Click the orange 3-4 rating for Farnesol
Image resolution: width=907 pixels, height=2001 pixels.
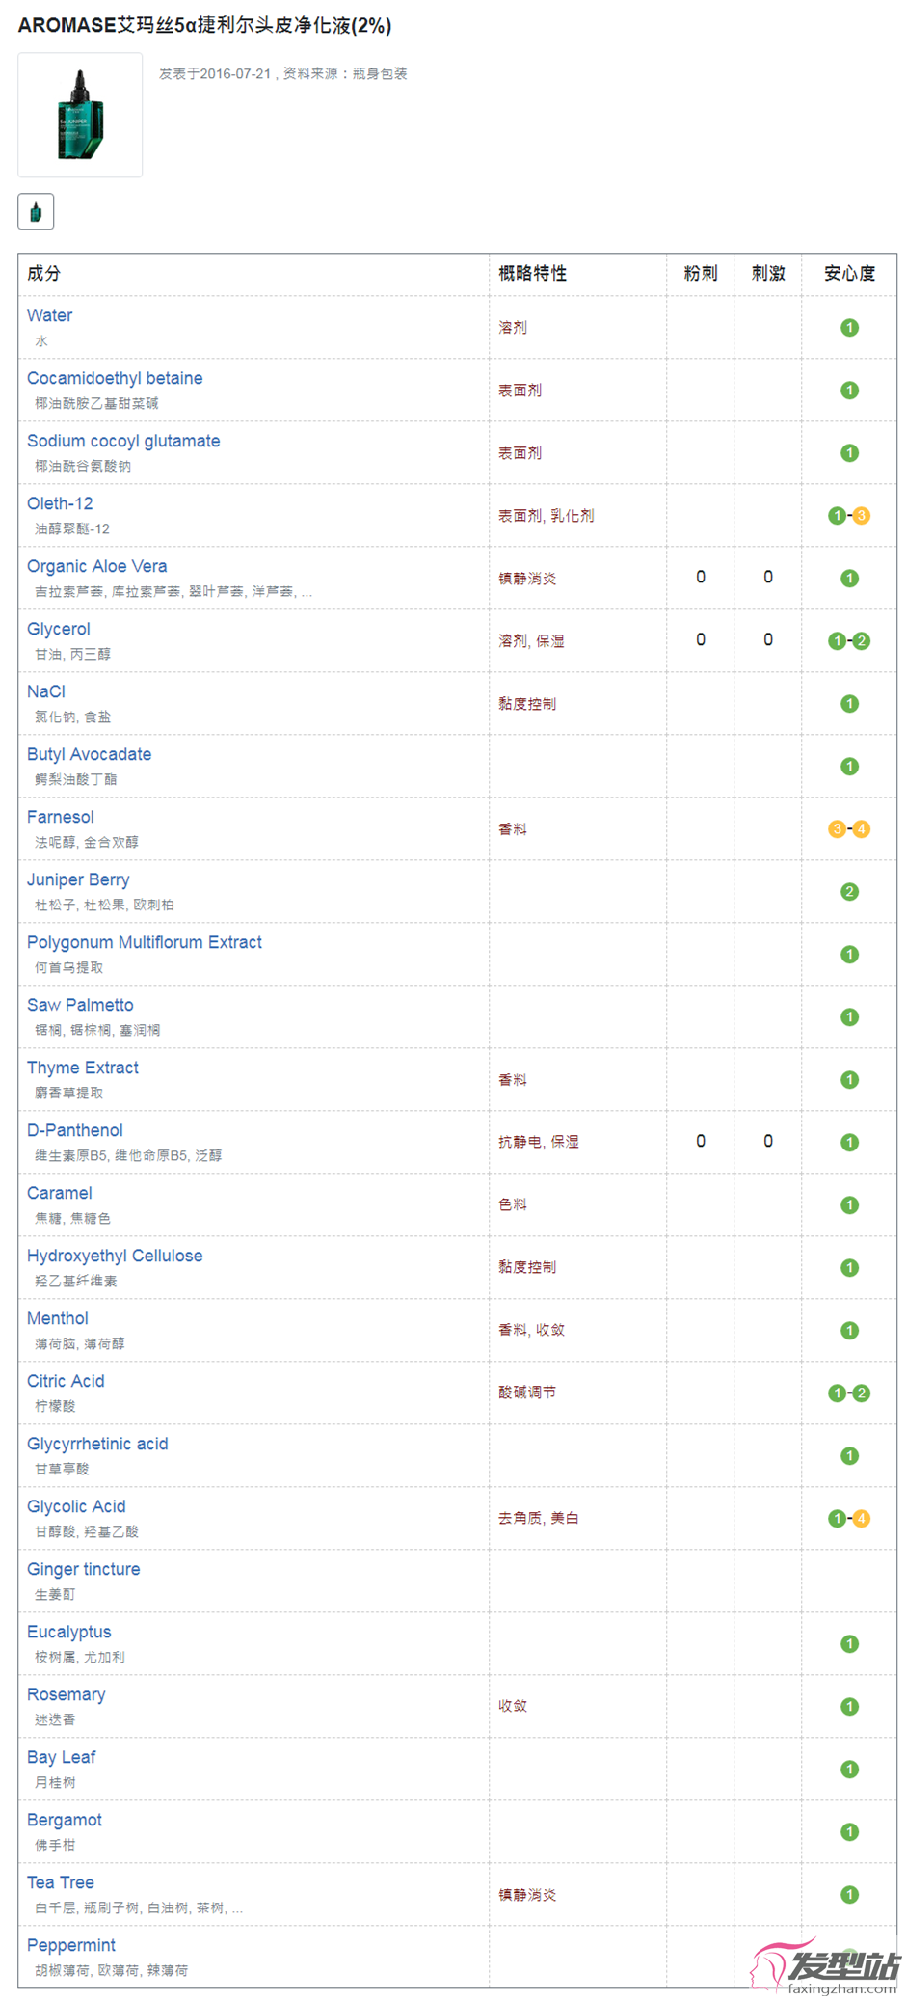point(849,829)
